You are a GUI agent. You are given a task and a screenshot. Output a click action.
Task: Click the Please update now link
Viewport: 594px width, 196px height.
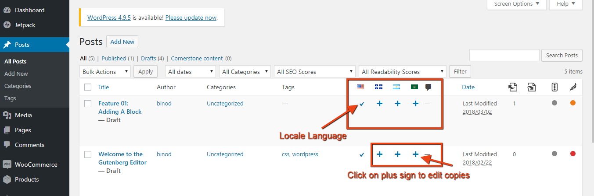pyautogui.click(x=191, y=17)
